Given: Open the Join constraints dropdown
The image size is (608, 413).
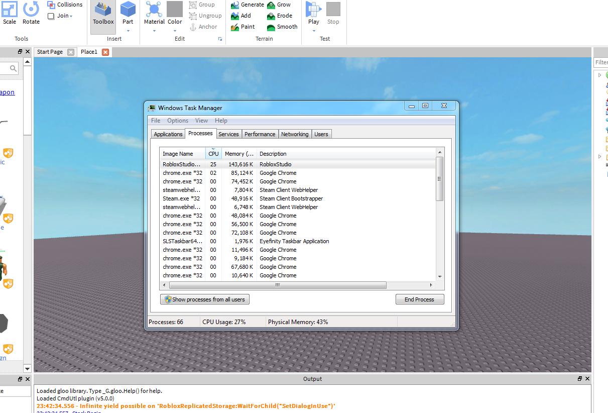Looking at the screenshot, I should pyautogui.click(x=61, y=16).
